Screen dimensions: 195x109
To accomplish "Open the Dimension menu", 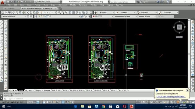I will [x=62, y=5].
